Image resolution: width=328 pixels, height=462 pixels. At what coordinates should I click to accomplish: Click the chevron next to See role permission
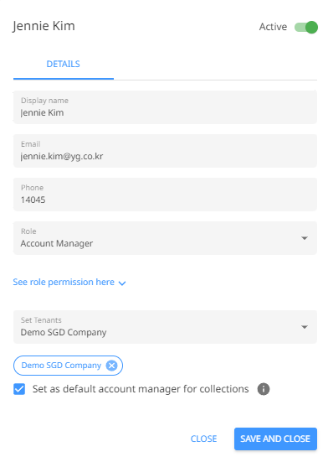(x=122, y=283)
